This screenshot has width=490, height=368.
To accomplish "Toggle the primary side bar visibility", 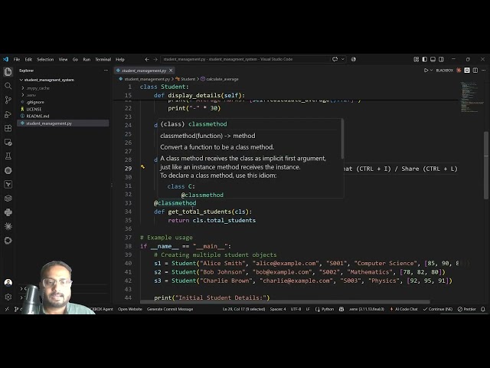I will [425, 59].
